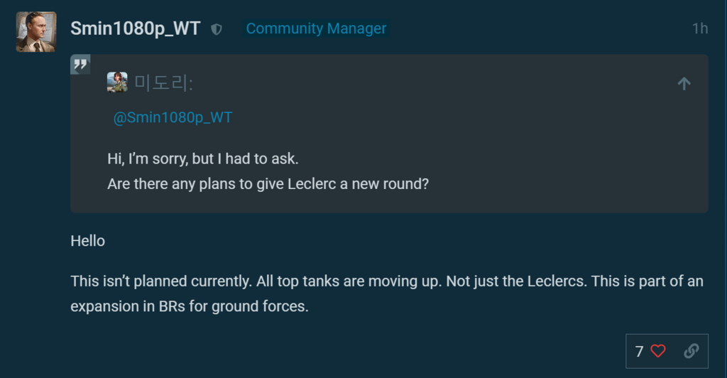The image size is (727, 378).
Task: Click the moderator shield icon beside username
Action: tap(217, 29)
